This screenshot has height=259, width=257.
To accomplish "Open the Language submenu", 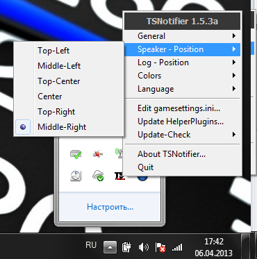I will click(183, 89).
